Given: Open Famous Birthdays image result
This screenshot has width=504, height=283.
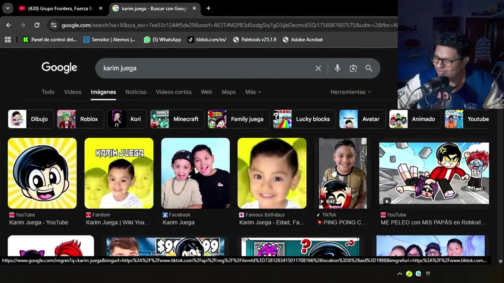Looking at the screenshot, I should click(272, 173).
